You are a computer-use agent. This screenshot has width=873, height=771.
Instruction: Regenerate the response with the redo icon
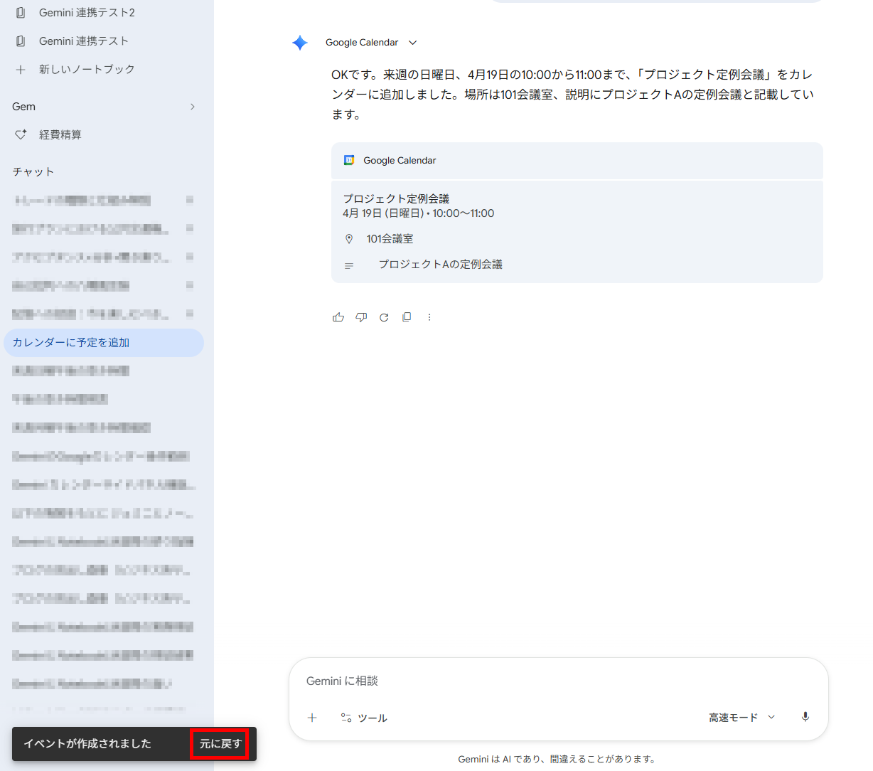point(384,317)
